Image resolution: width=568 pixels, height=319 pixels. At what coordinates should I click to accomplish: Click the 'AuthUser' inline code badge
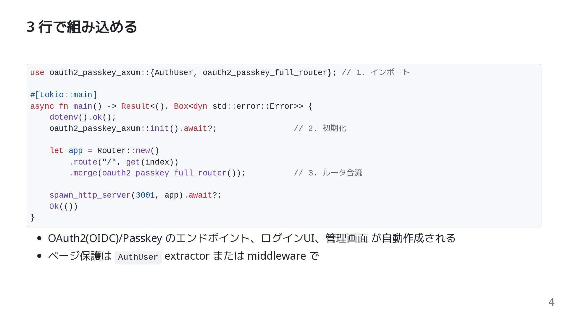point(138,257)
